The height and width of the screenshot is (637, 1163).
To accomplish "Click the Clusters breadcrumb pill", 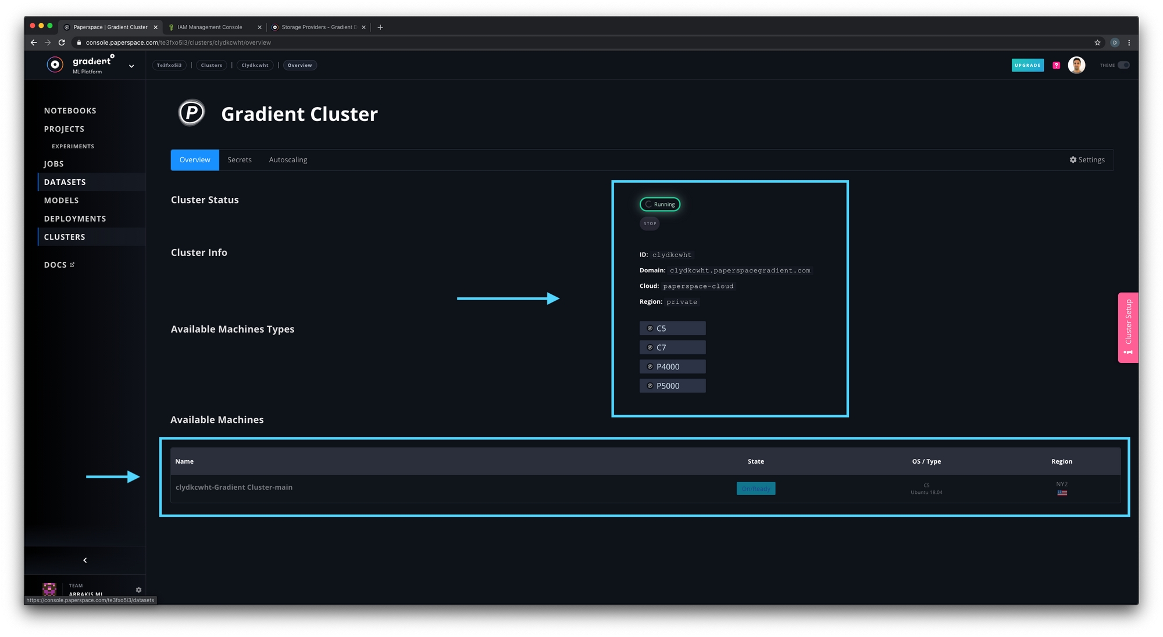I will (211, 65).
